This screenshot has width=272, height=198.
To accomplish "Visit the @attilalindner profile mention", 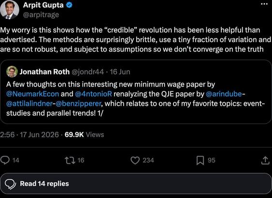I will (x=29, y=103).
